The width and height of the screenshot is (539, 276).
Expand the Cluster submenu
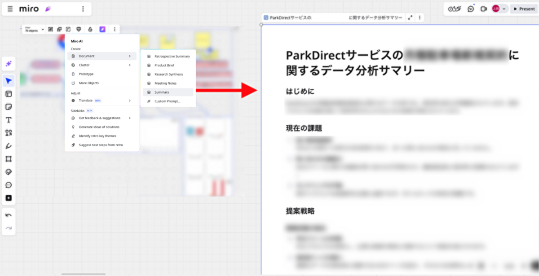pyautogui.click(x=102, y=65)
